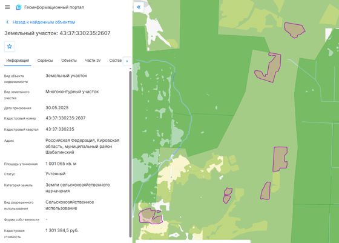Click the info panel vertical scrollbar
339x243 pixels.
point(130,154)
